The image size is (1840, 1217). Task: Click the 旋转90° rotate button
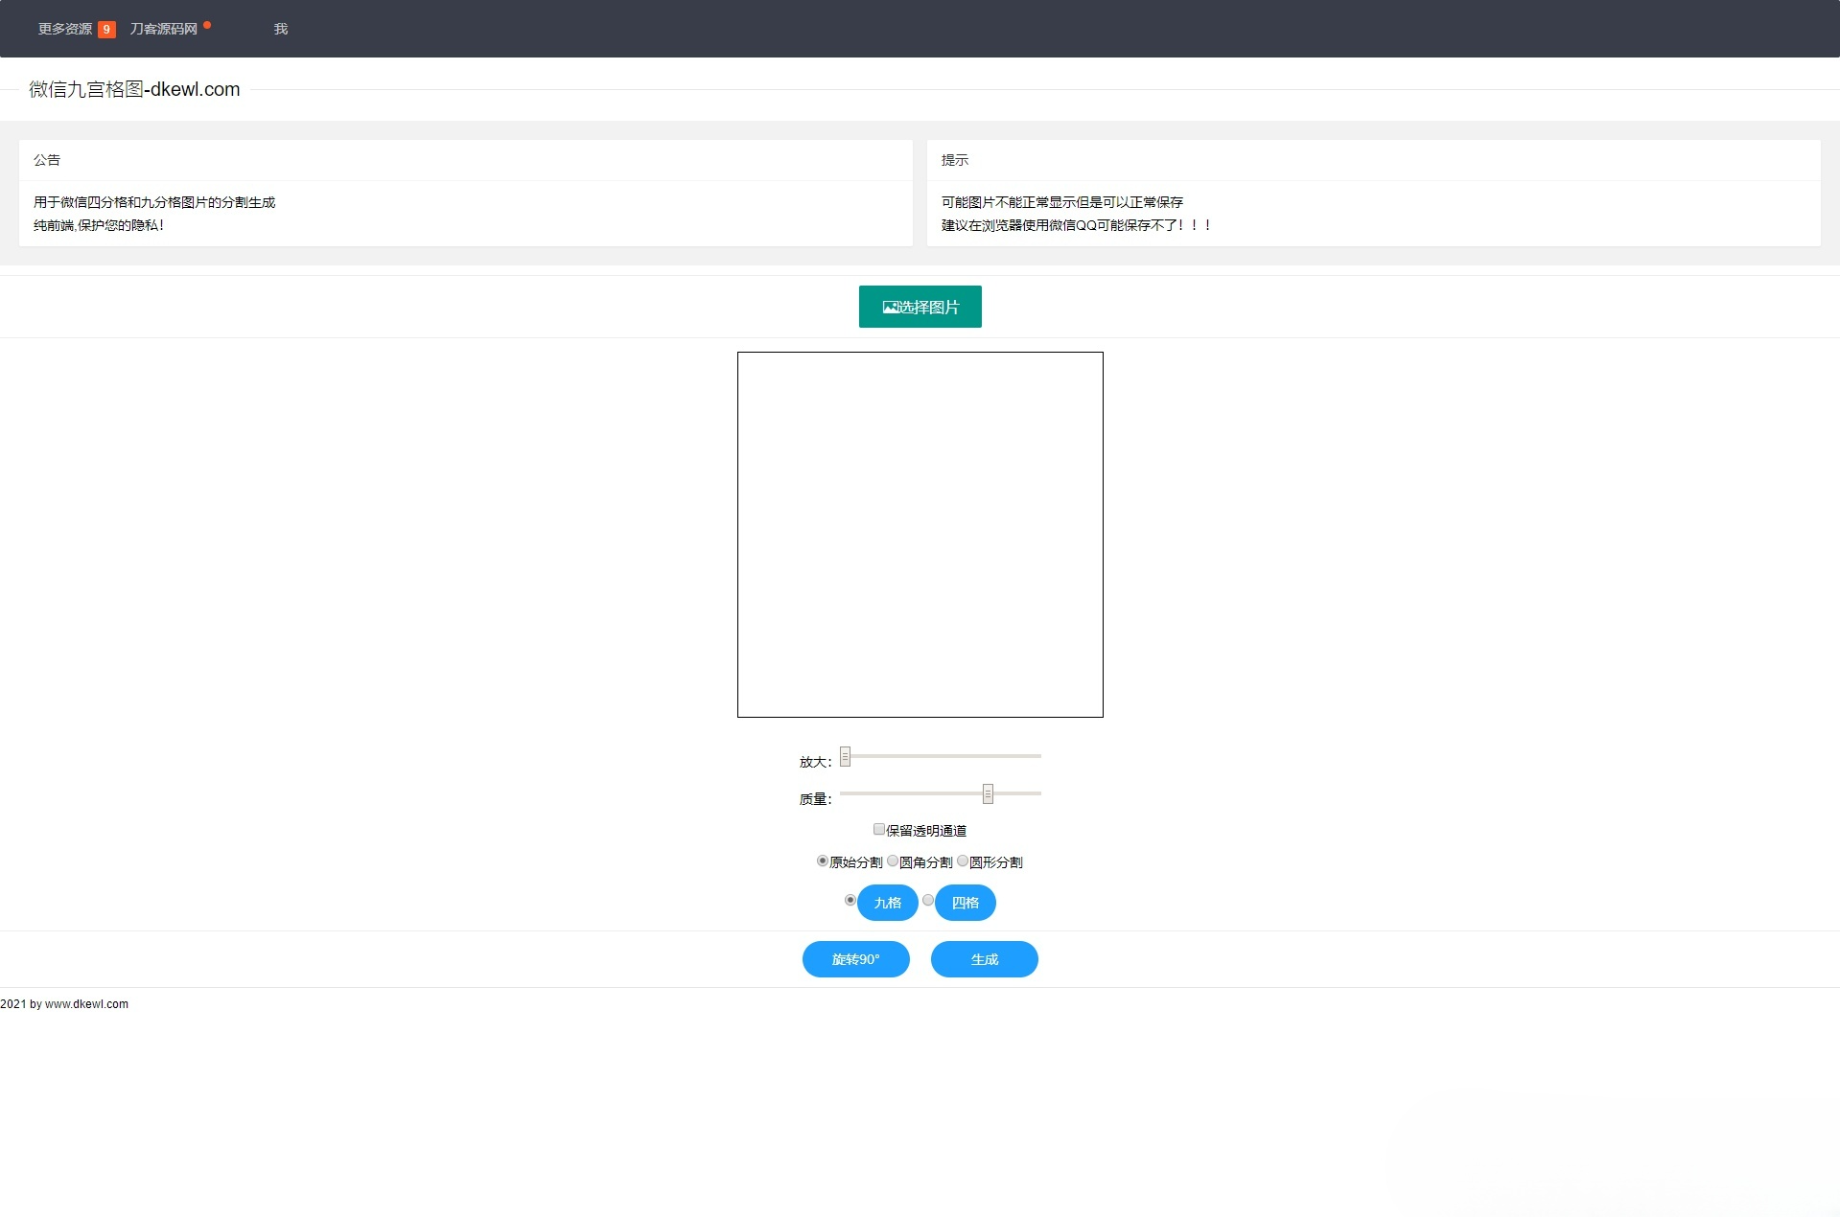854,959
